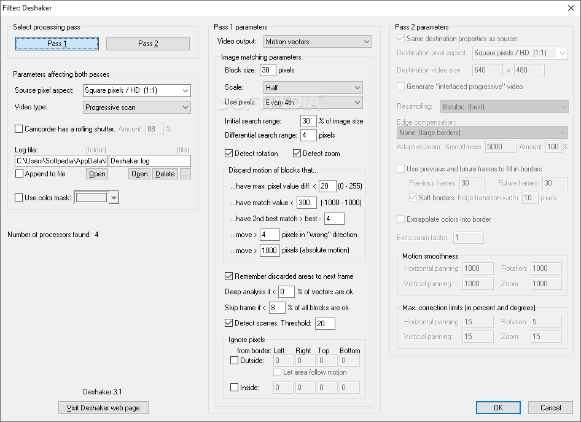Open Source pixel aspect dropdown

tap(137, 90)
